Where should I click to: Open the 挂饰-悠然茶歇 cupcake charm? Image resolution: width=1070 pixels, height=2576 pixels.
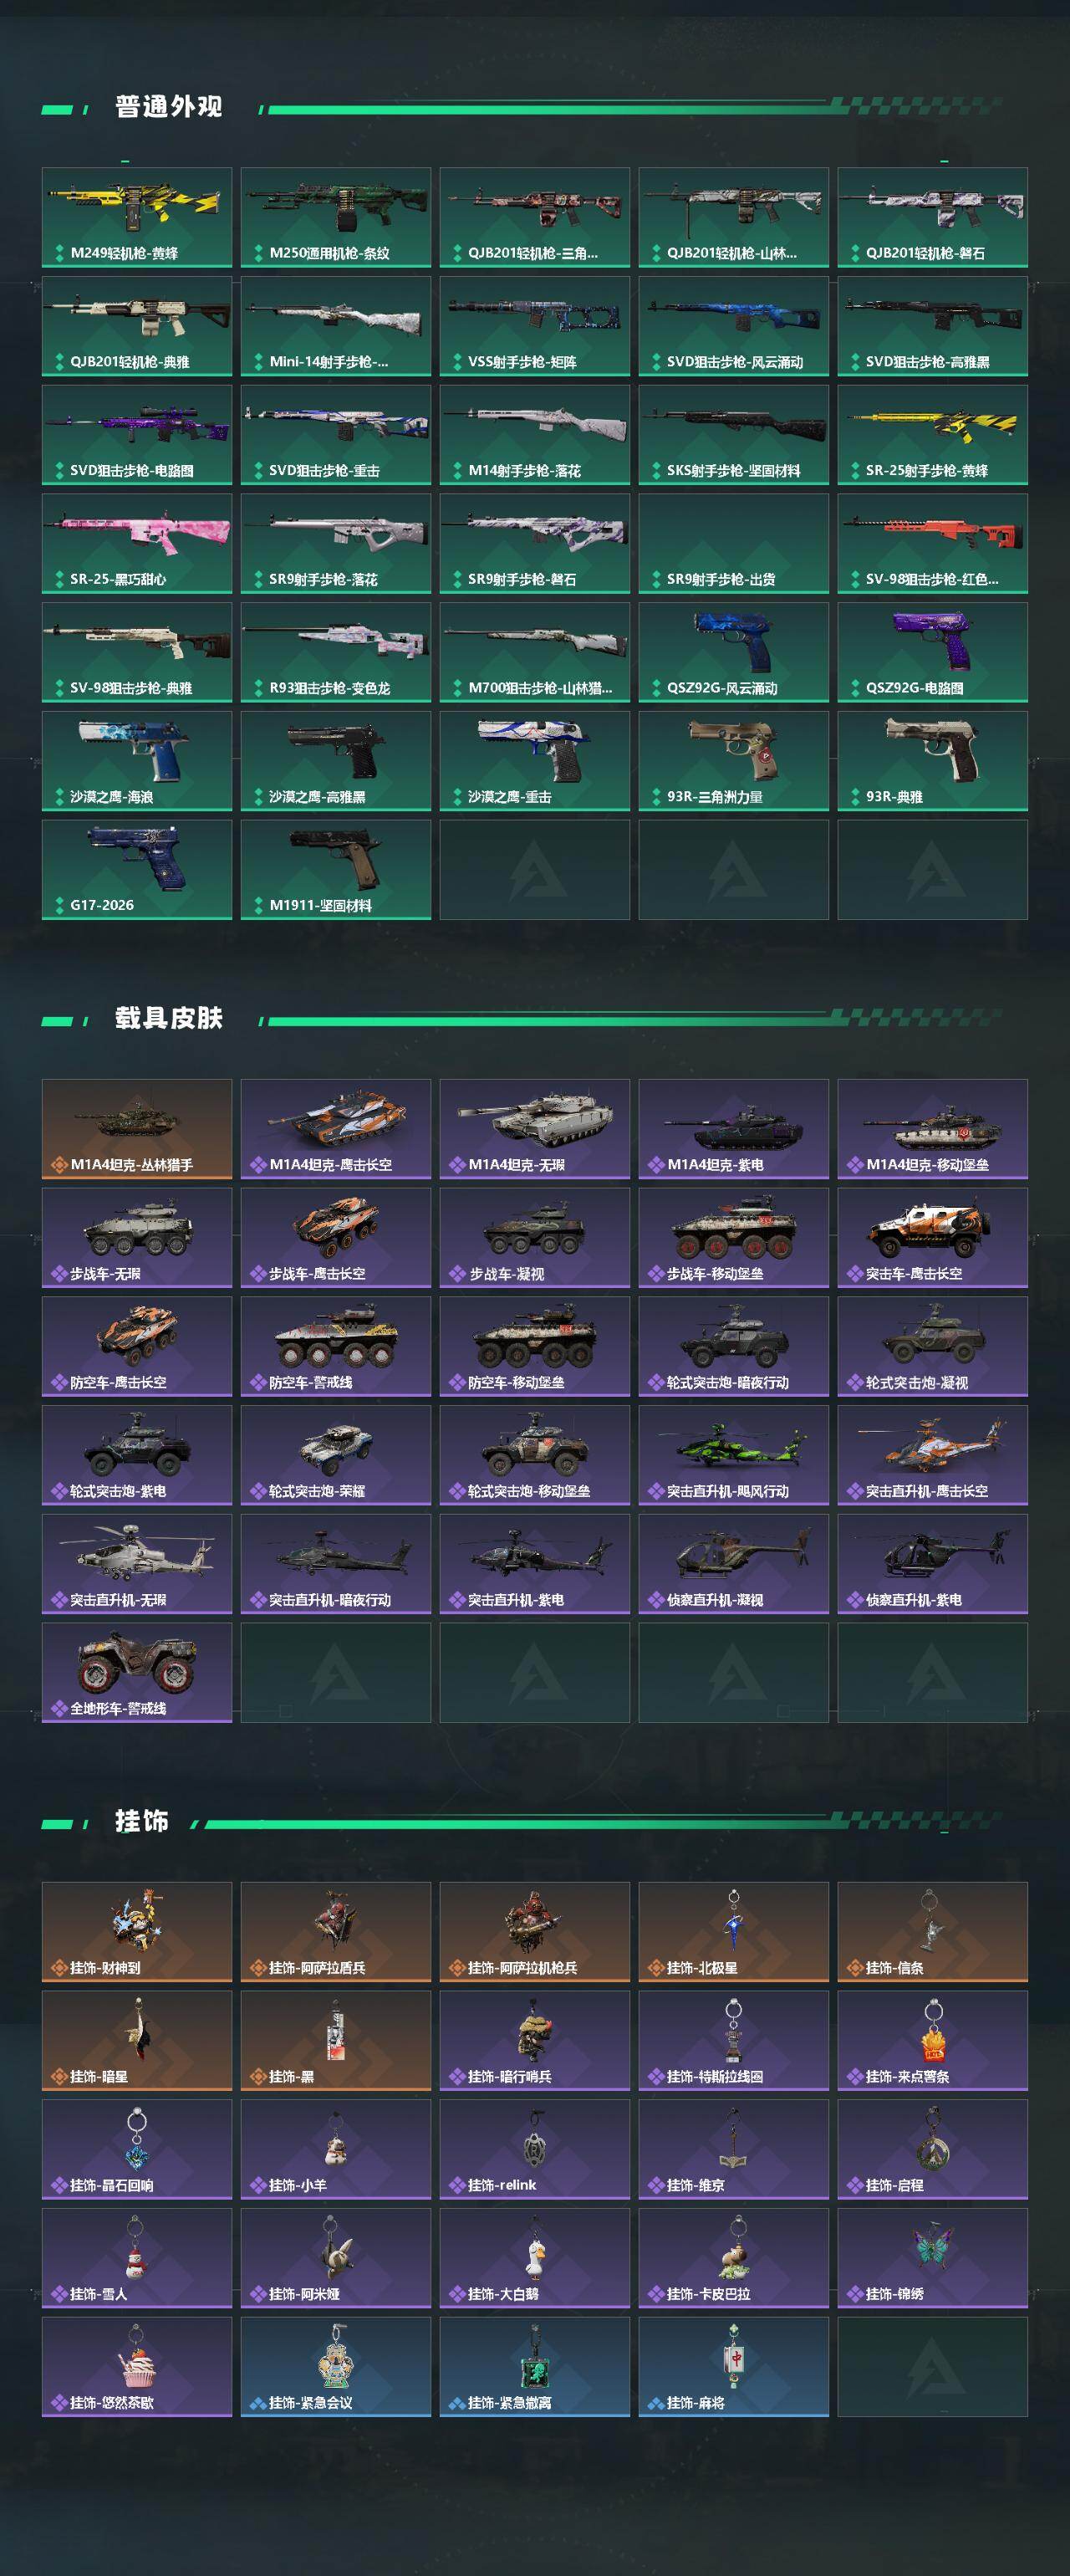(x=137, y=2367)
